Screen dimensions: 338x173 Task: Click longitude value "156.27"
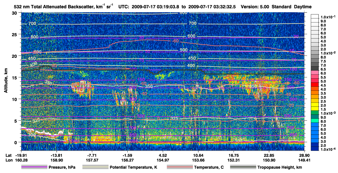[x=127, y=160]
